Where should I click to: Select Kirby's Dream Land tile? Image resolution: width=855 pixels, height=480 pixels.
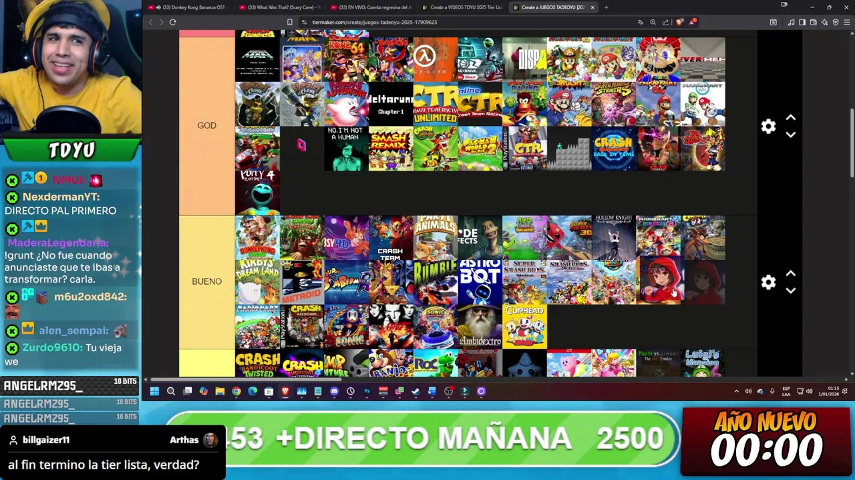point(257,282)
